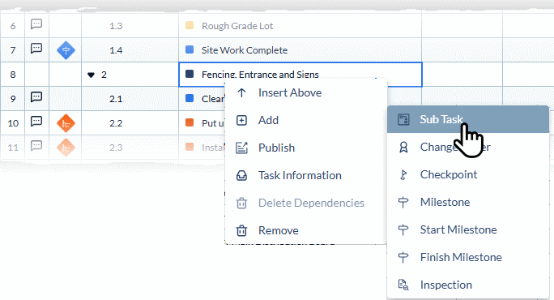The image size is (554, 300).
Task: Select row number 10
Action: [13, 123]
